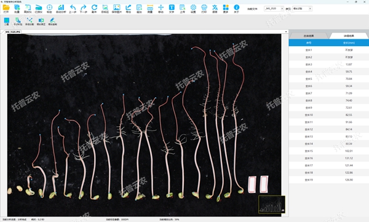Click the navigator thumbnail in image corner

[272, 204]
